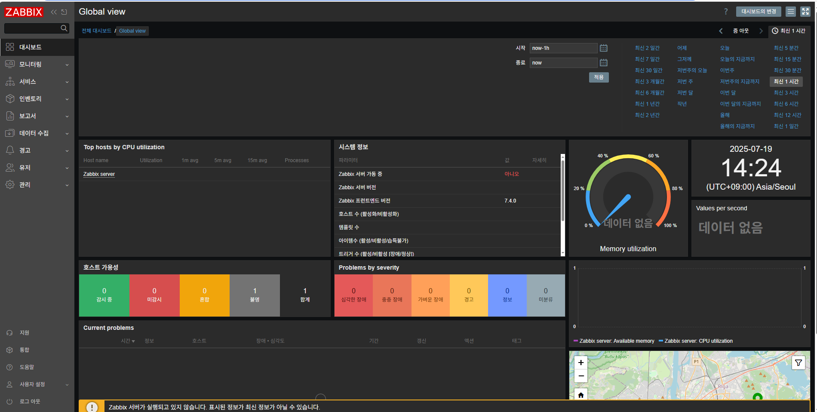Click the 대시보드 sidebar icon
Screen dimensions: 817x412
coord(10,47)
